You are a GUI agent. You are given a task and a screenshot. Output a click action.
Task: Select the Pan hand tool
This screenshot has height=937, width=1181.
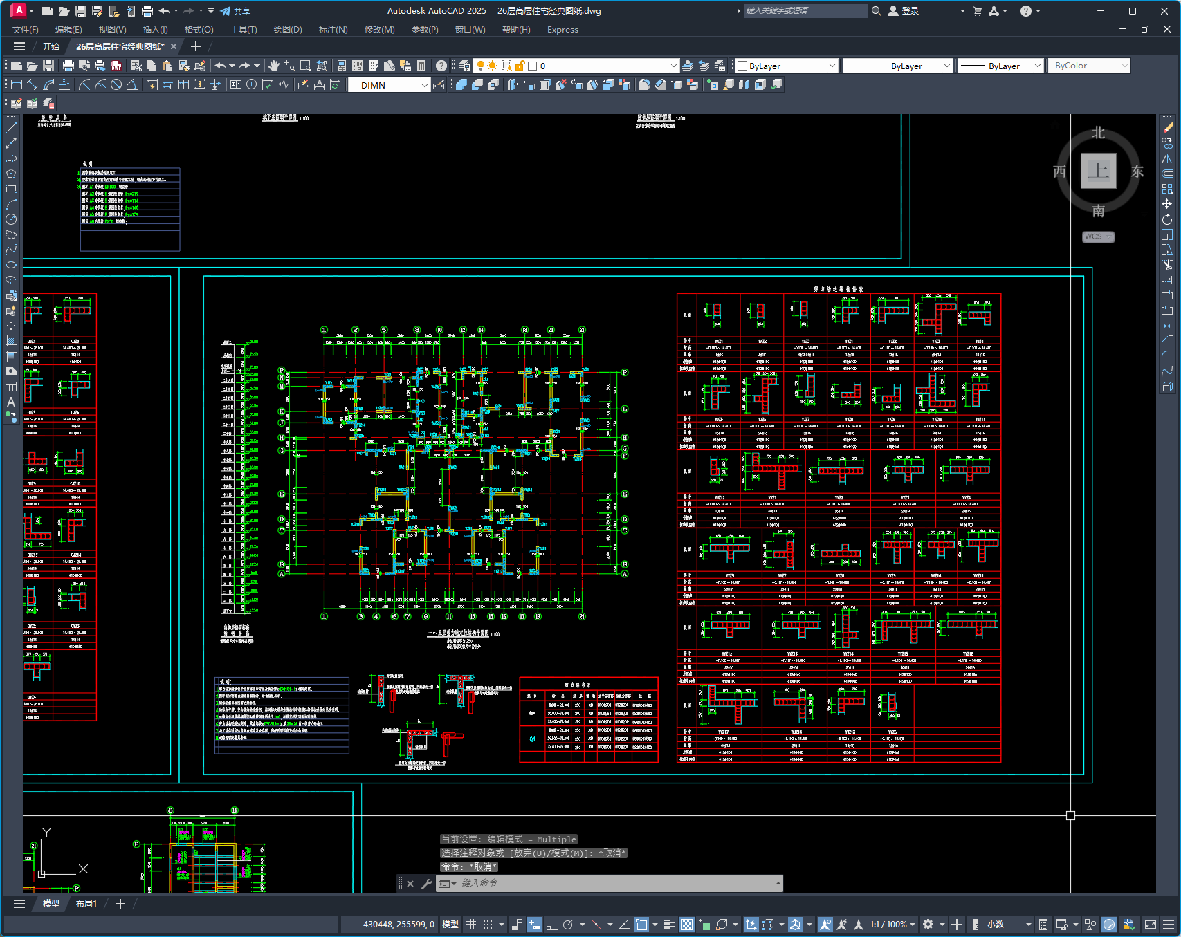point(274,66)
